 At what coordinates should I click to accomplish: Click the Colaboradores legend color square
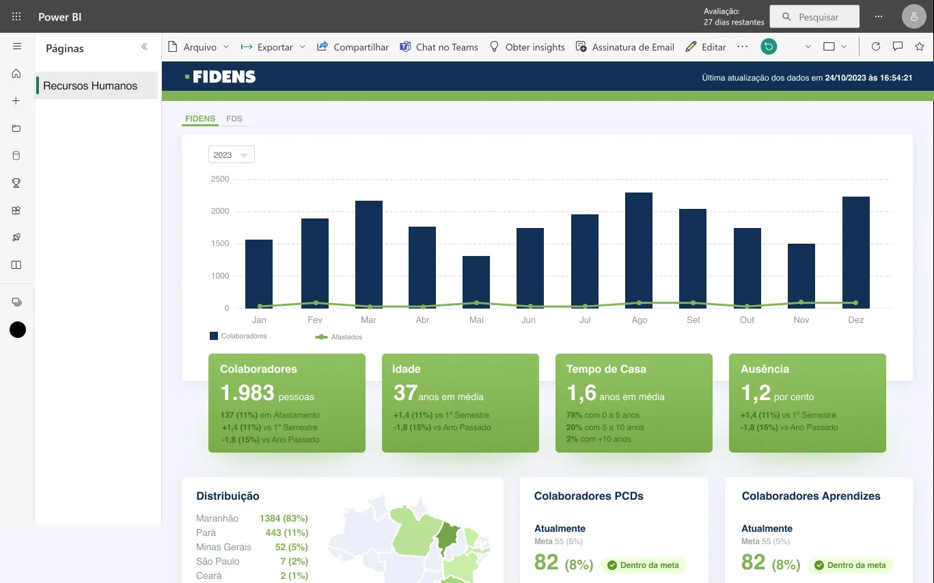(214, 336)
